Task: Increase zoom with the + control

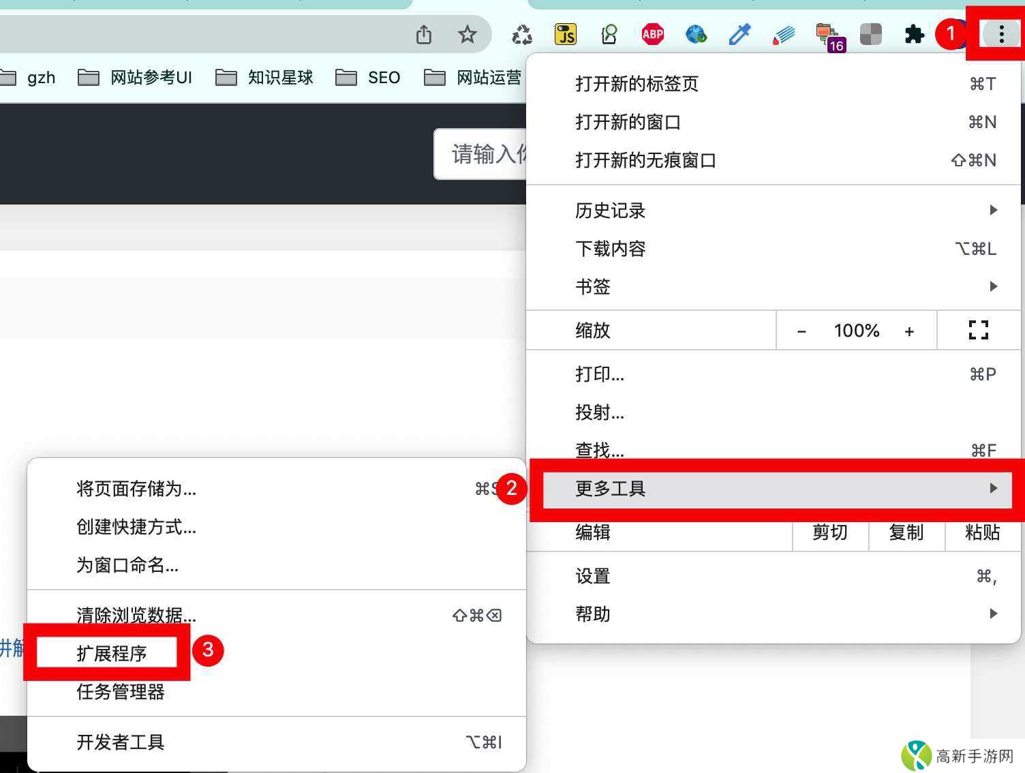Action: tap(909, 330)
